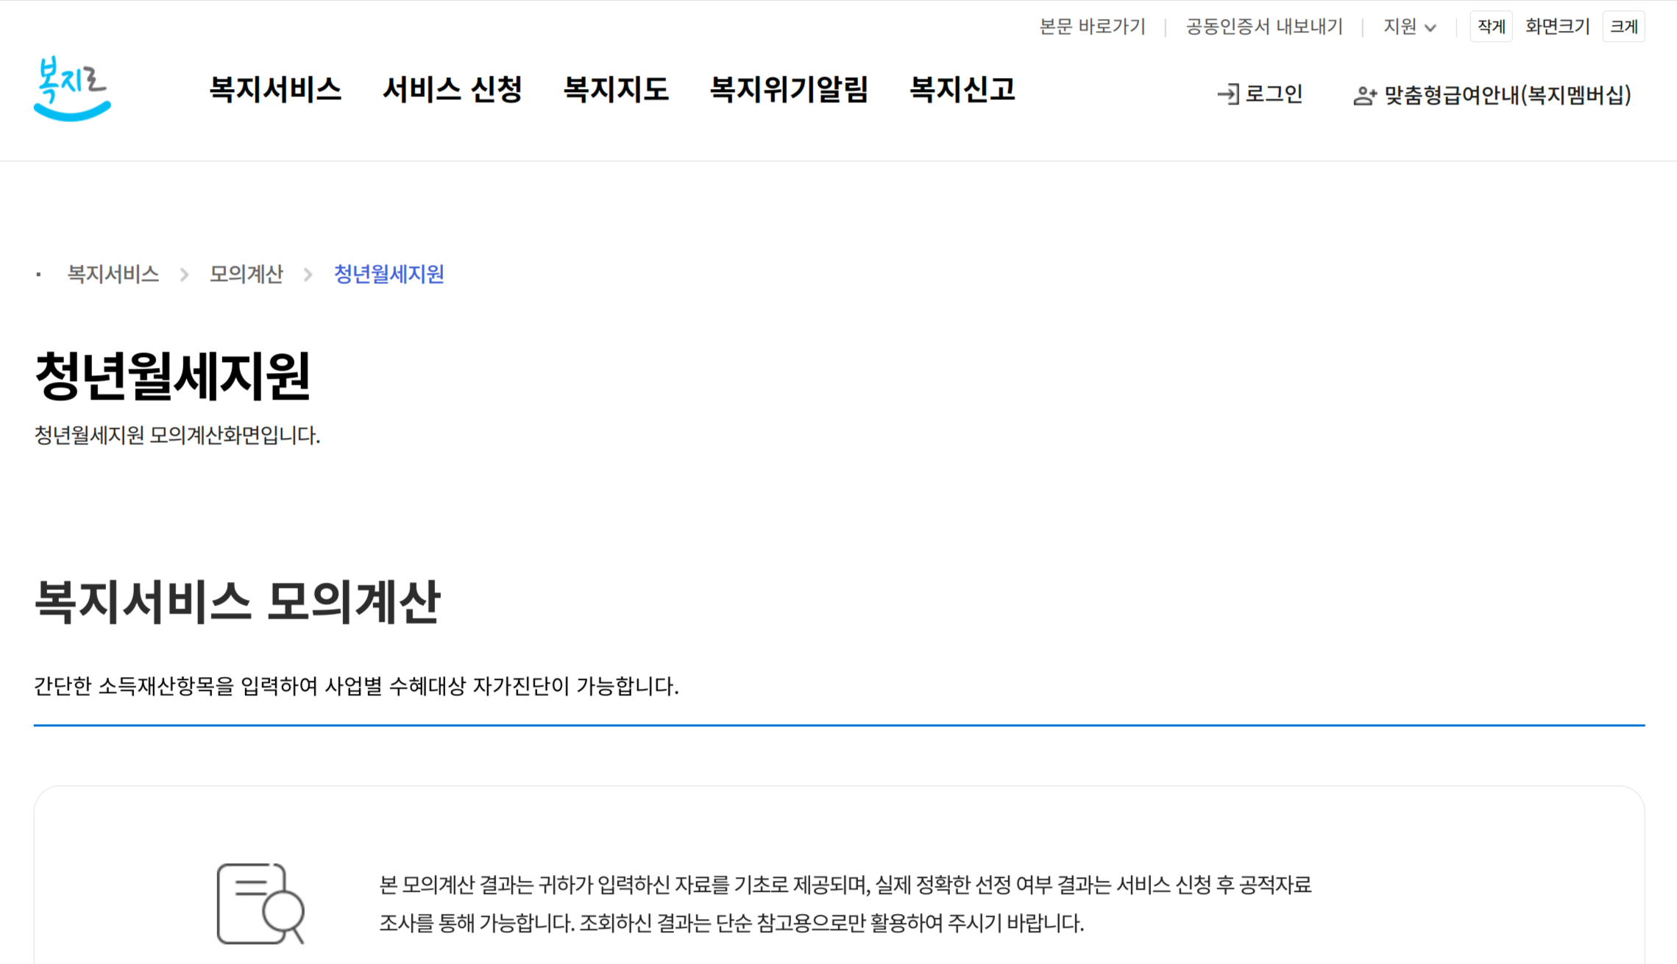Open 맞춤형급여안내(복지멤버십) link
The width and height of the screenshot is (1677, 964).
tap(1507, 95)
